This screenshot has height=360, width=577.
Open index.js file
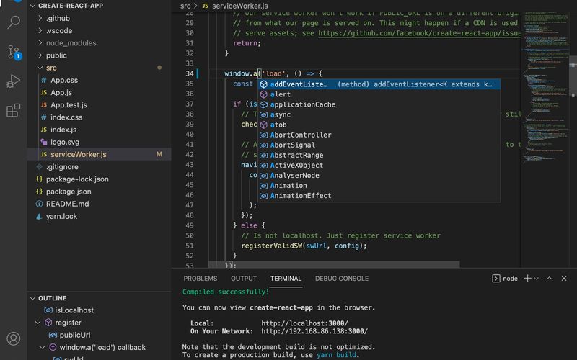99,130
